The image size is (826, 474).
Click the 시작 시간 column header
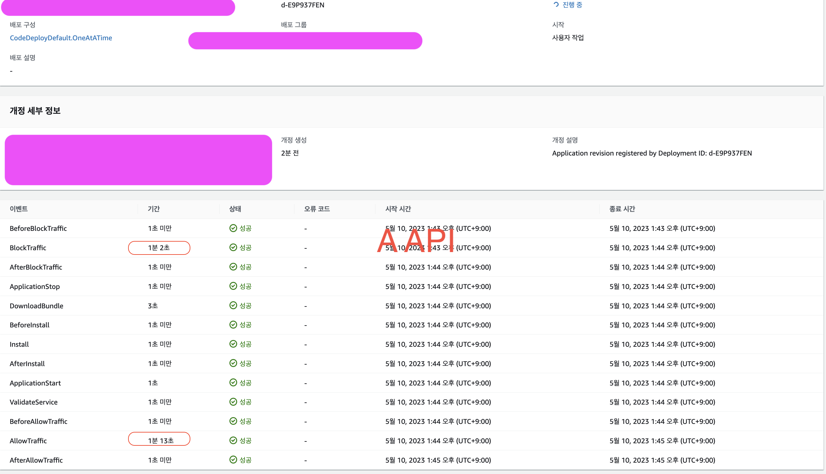[398, 209]
